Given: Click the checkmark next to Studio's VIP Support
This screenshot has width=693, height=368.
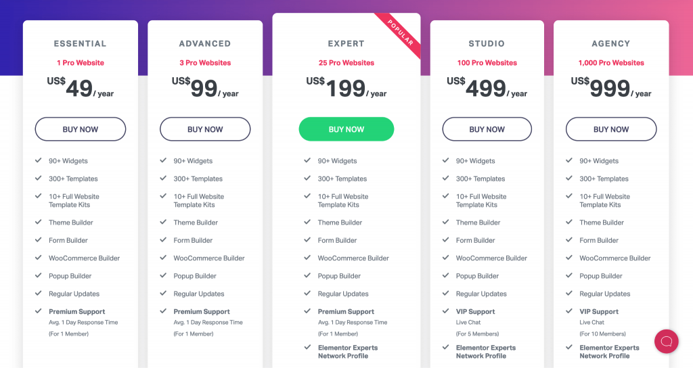Looking at the screenshot, I should tap(445, 311).
